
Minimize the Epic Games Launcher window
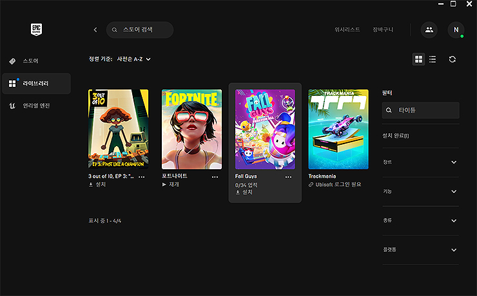pos(441,4)
